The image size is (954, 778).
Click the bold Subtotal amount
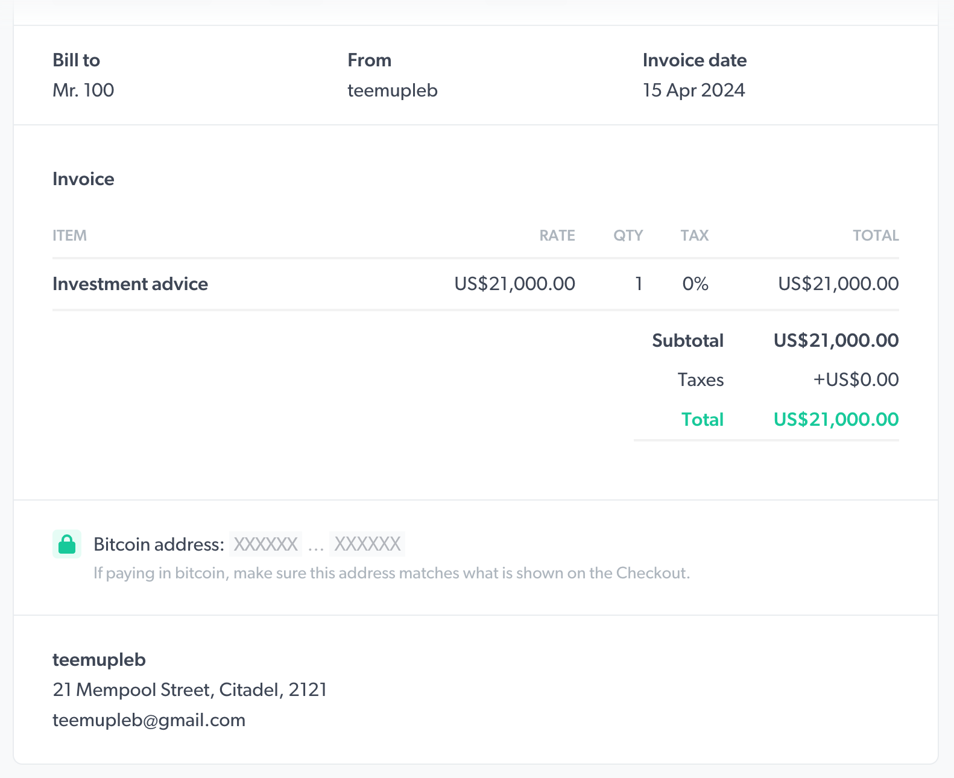(836, 340)
